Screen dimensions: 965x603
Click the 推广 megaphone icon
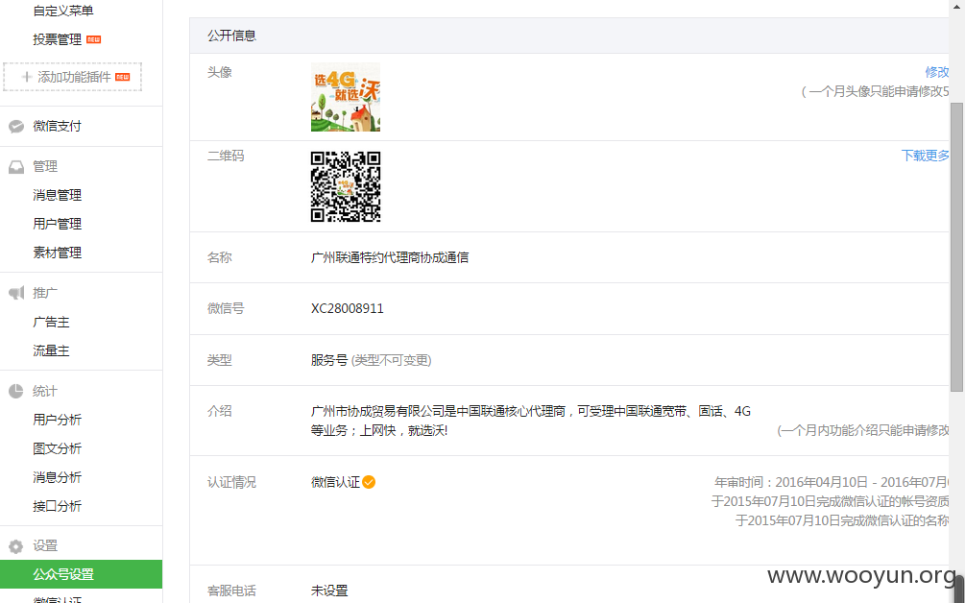[16, 293]
